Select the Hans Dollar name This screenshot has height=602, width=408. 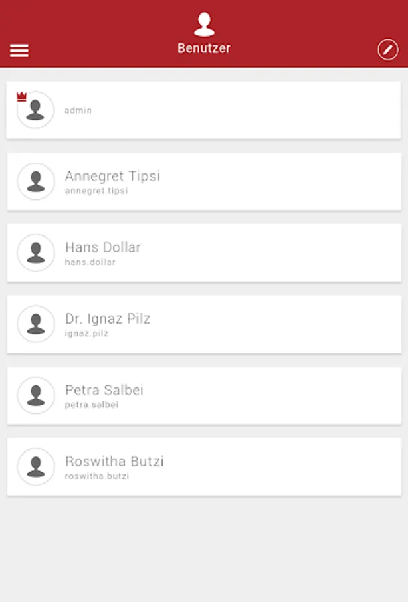pyautogui.click(x=103, y=247)
